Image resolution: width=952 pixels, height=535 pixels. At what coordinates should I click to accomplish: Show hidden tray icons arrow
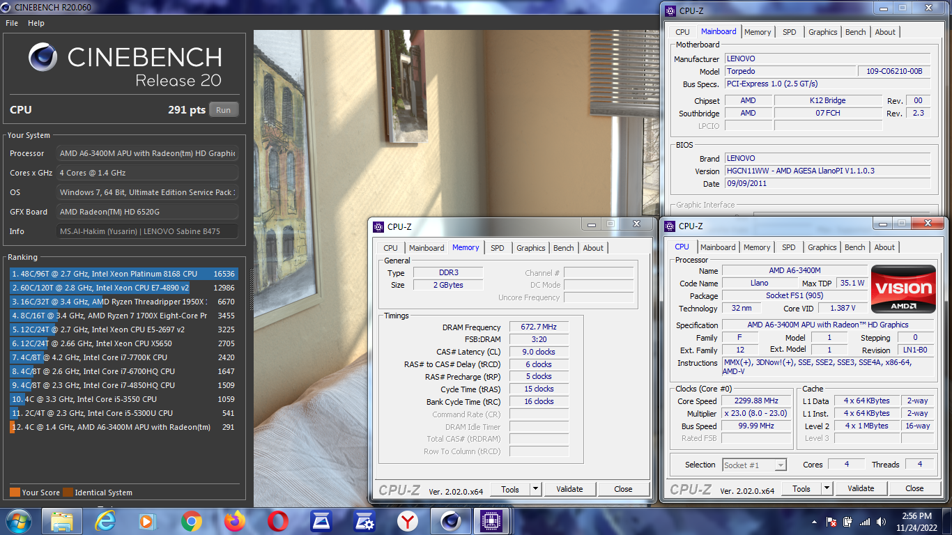coord(815,522)
